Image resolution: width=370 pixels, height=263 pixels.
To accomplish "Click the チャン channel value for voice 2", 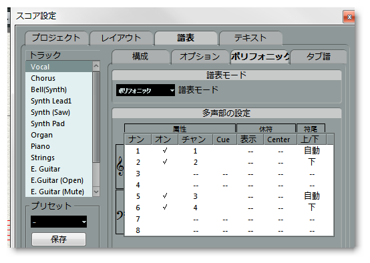I will point(196,162).
